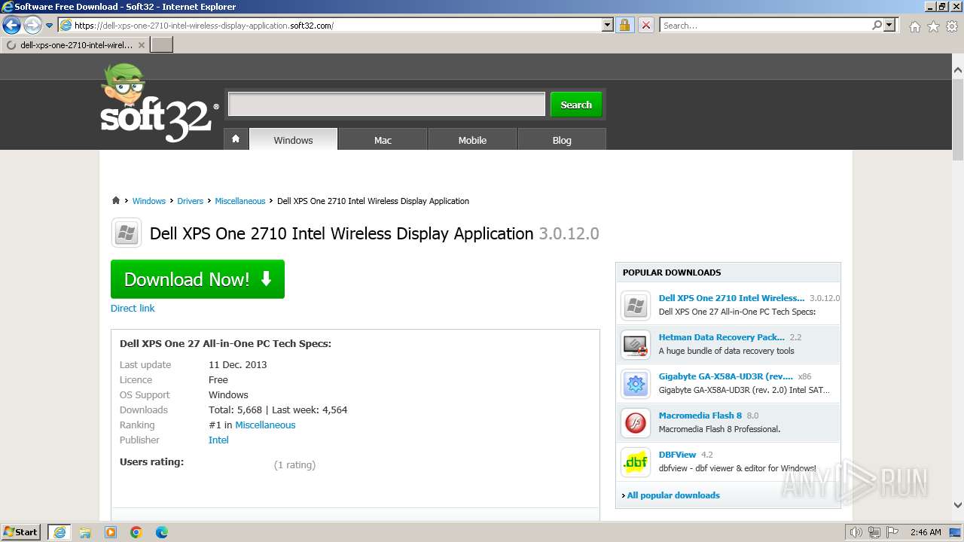Switch to the Blog tab
Screen dimensions: 964x542
point(562,140)
